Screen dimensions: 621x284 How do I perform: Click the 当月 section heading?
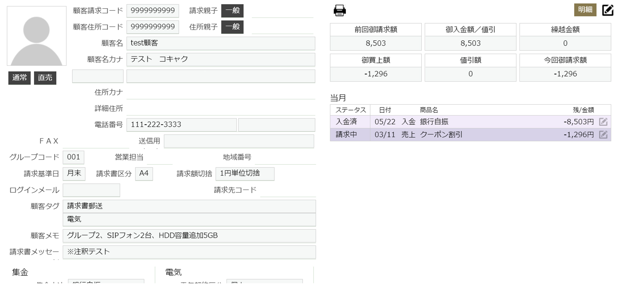[x=338, y=98]
